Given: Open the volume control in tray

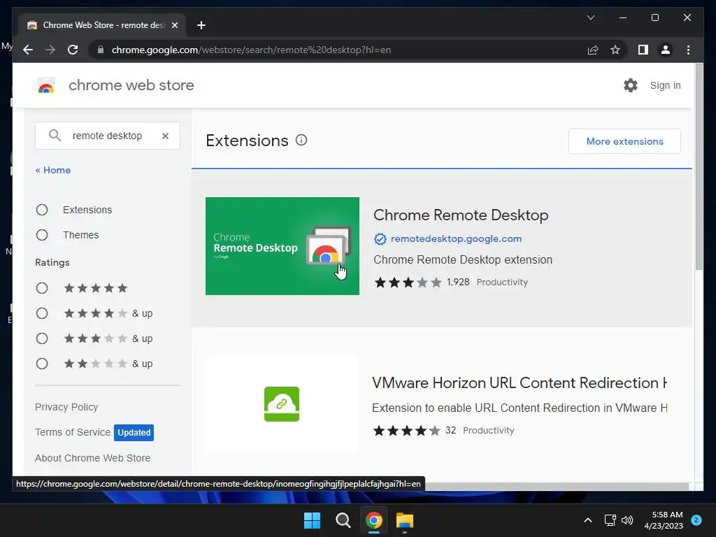Looking at the screenshot, I should point(627,520).
